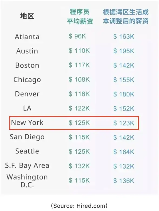Select the Atlanta row label
The width and height of the screenshot is (159, 211).
pos(27,37)
